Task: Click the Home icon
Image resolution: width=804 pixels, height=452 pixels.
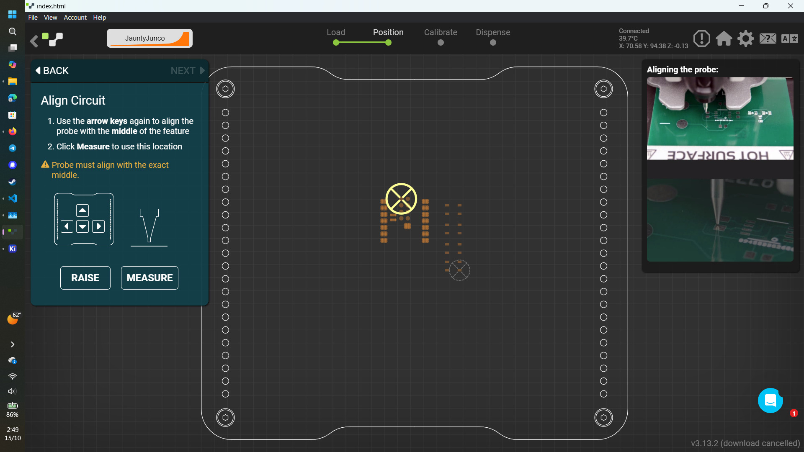Action: coord(724,39)
